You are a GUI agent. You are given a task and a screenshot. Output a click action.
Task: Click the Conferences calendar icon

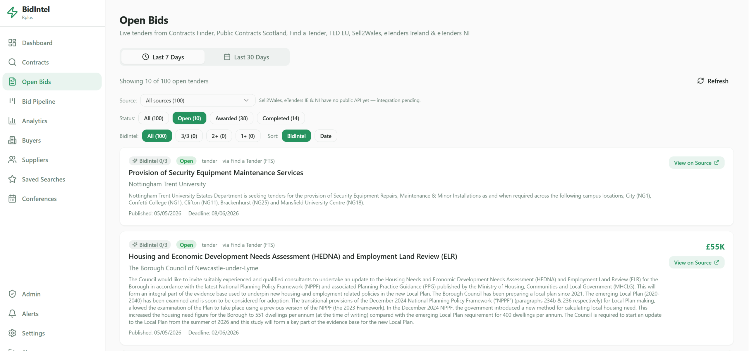point(12,199)
